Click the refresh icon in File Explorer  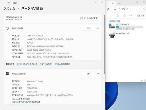click(x=108, y=9)
